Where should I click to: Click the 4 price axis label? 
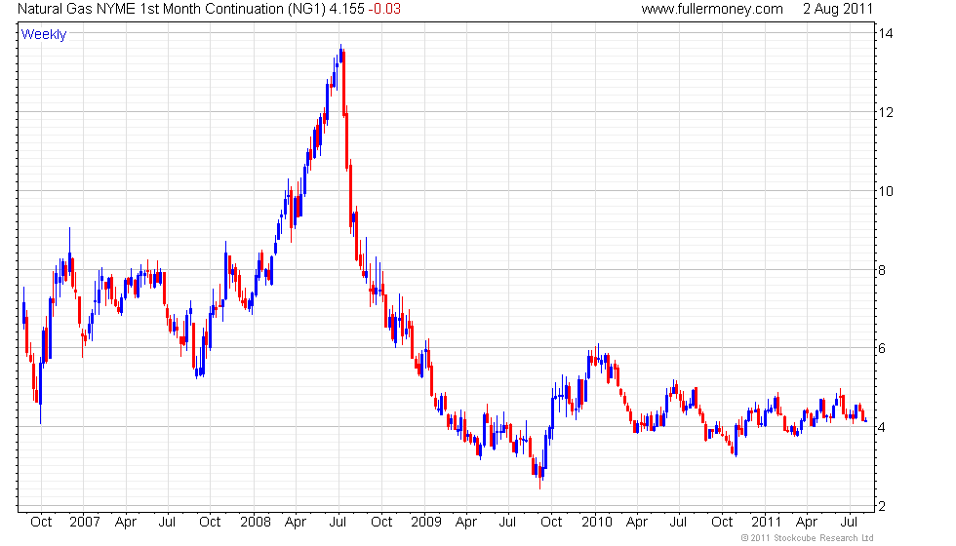click(x=882, y=427)
